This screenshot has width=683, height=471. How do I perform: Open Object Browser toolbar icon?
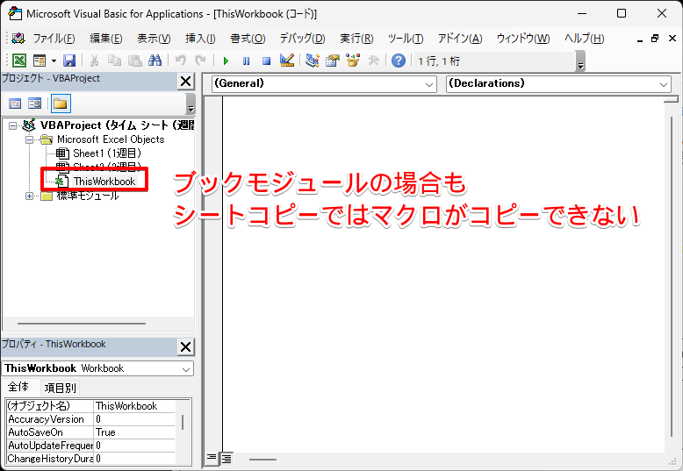click(x=353, y=61)
